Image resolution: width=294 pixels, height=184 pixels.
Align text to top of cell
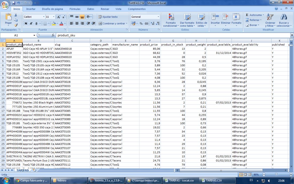pos(72,17)
